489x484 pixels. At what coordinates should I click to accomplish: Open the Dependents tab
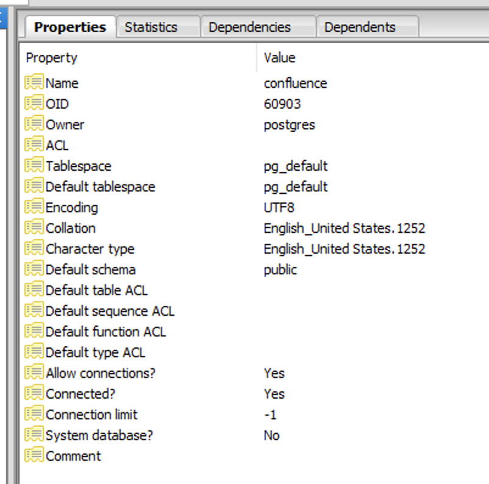[x=368, y=27]
